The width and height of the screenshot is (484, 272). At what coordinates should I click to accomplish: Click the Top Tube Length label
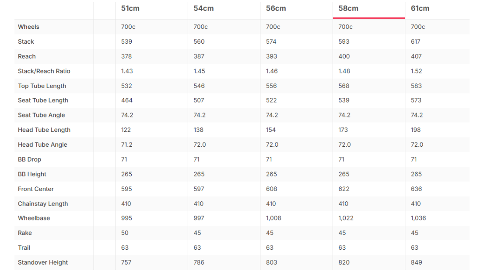(42, 86)
